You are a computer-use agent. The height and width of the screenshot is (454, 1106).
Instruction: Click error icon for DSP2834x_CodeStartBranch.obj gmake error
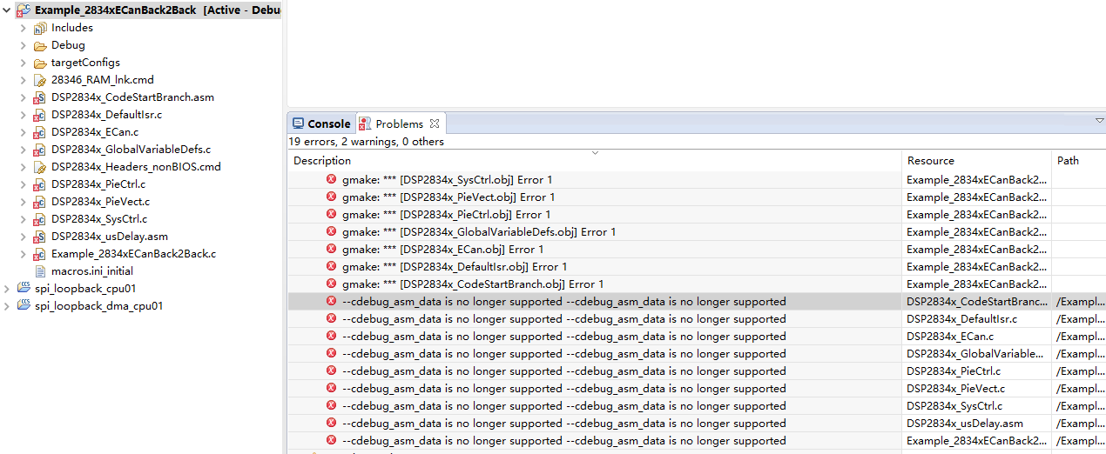[x=331, y=284]
